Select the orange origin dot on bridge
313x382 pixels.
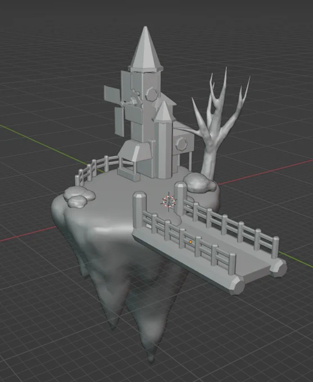pyautogui.click(x=190, y=242)
